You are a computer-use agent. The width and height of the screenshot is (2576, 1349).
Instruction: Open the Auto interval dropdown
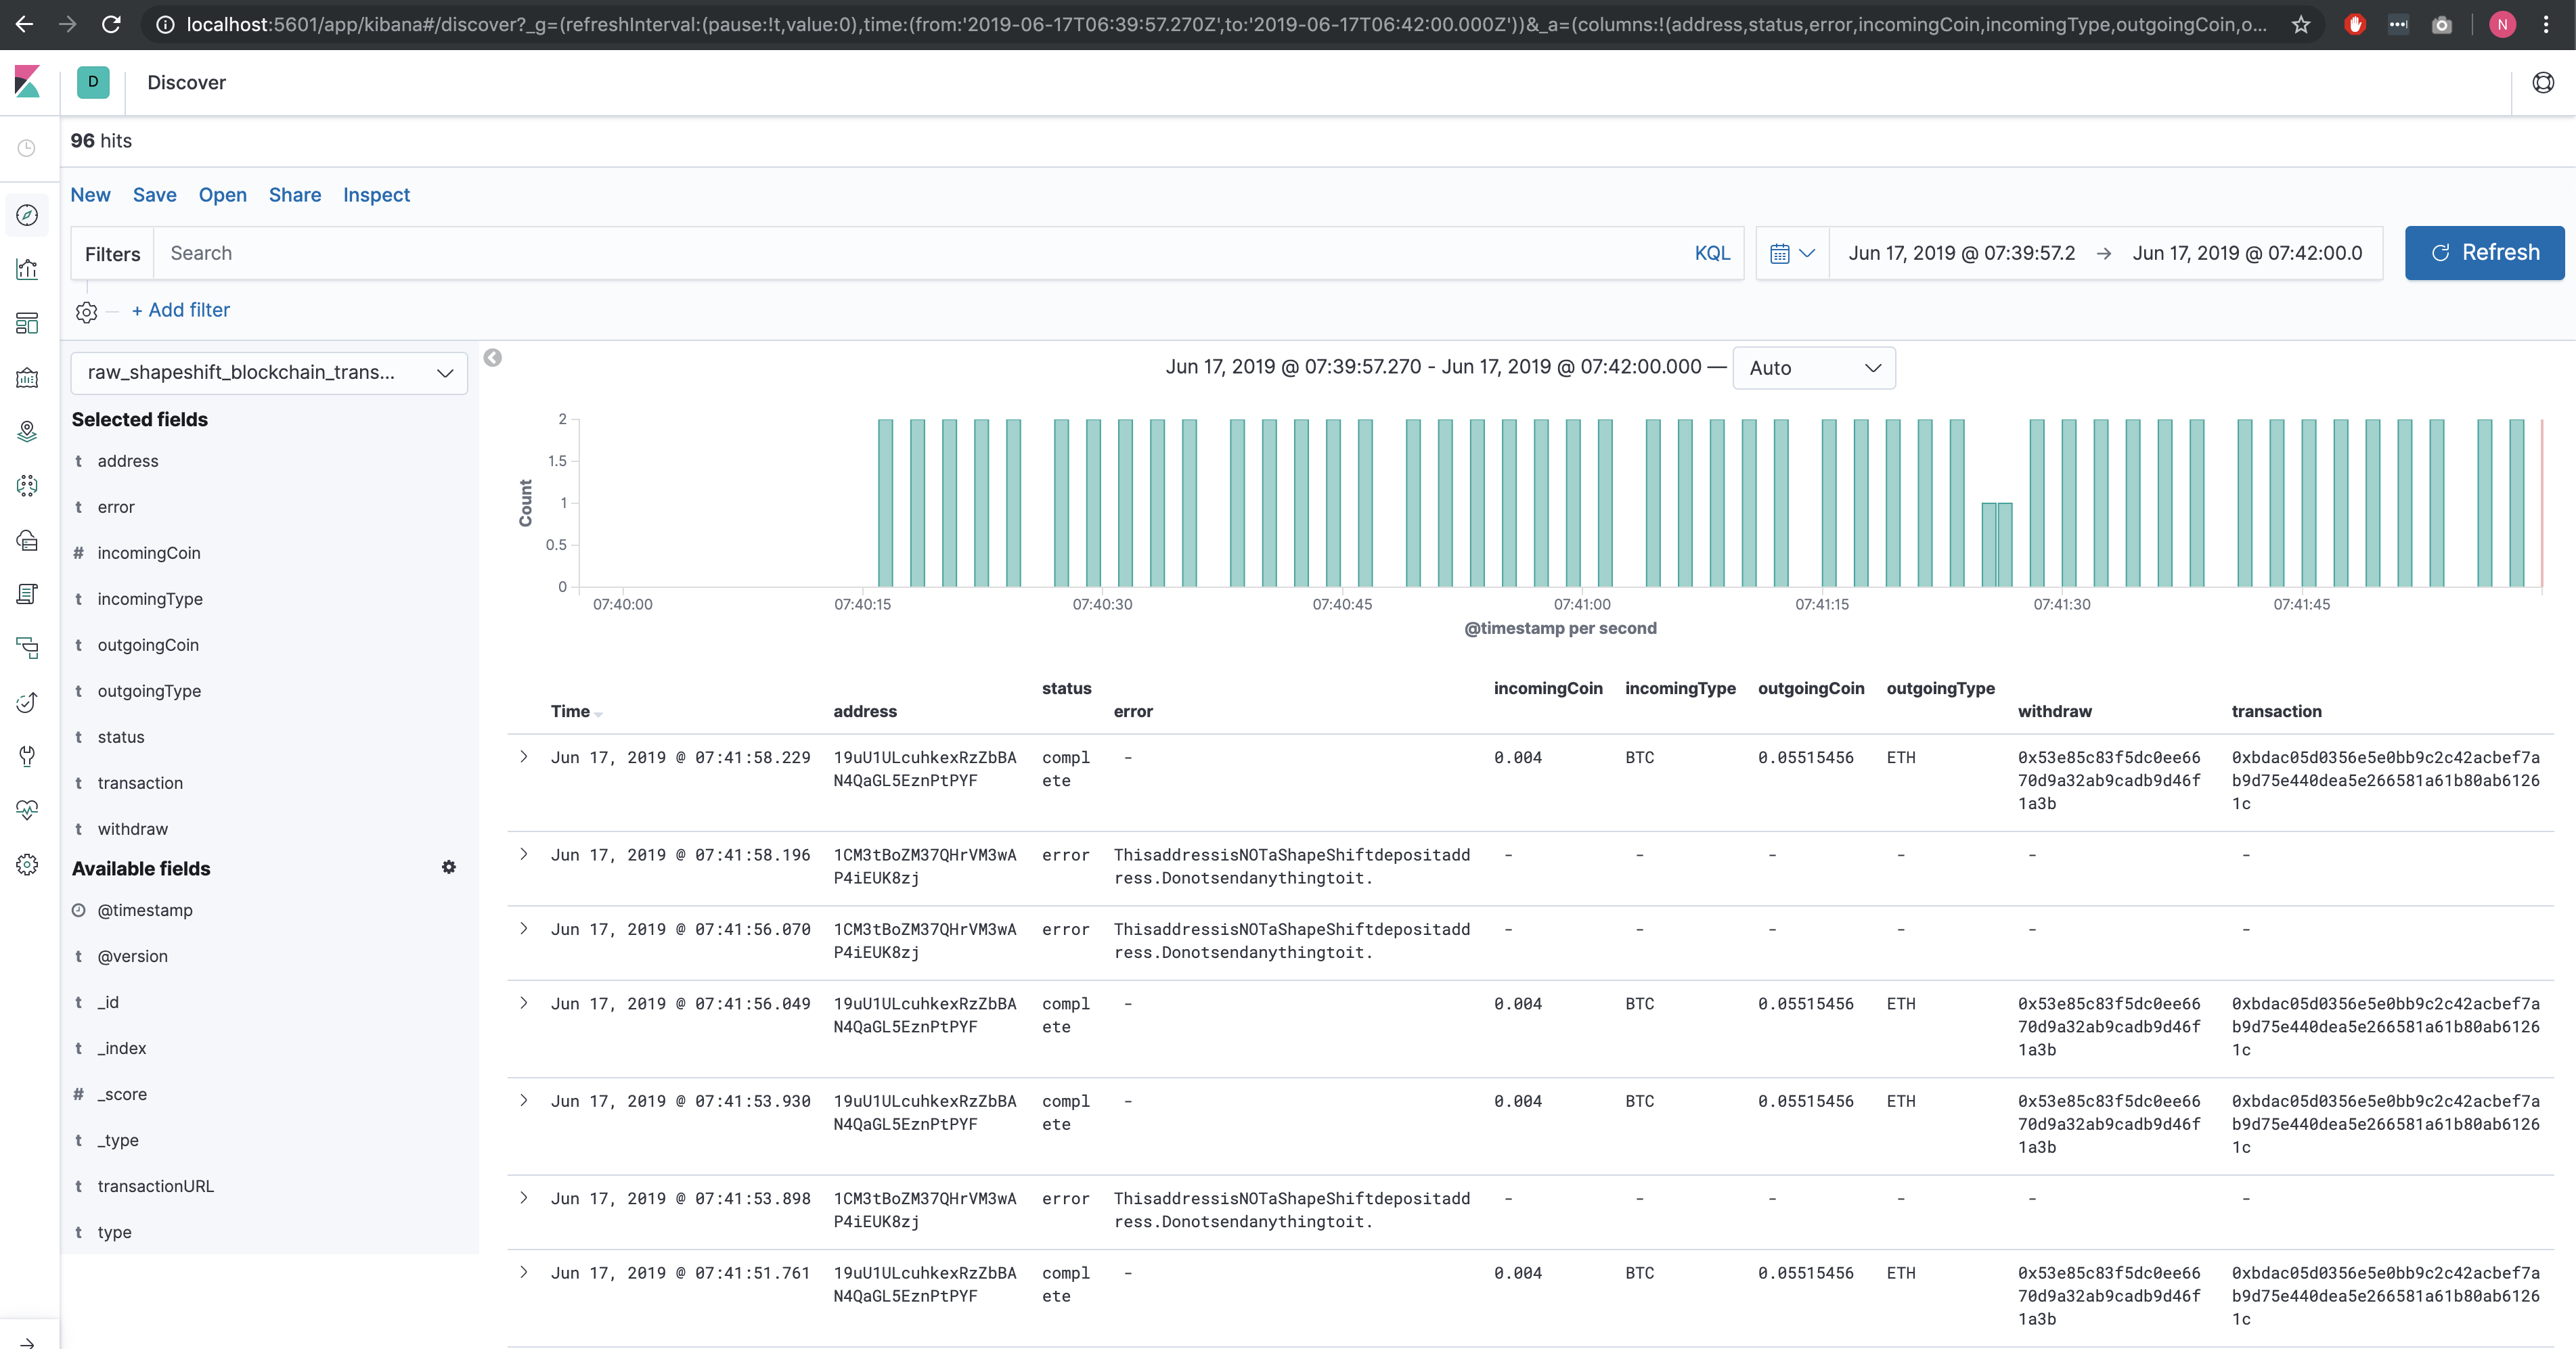coord(1814,368)
